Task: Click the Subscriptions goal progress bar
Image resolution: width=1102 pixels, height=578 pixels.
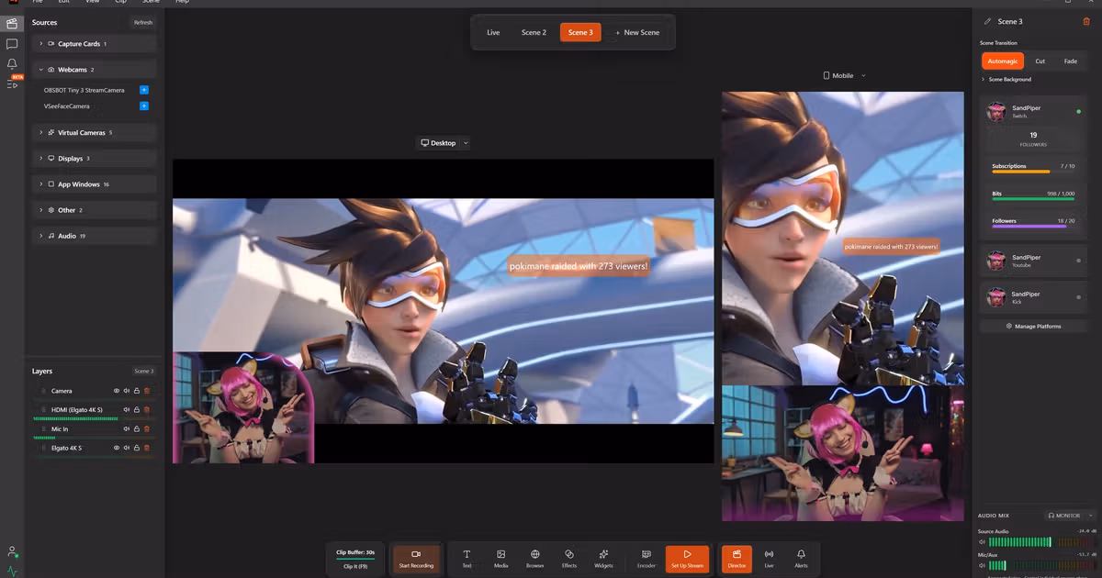Action: tap(1033, 172)
